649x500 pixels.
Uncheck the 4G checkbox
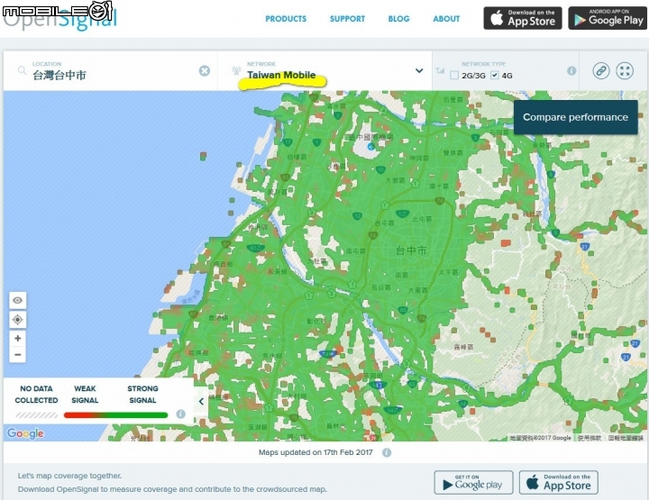(x=495, y=76)
